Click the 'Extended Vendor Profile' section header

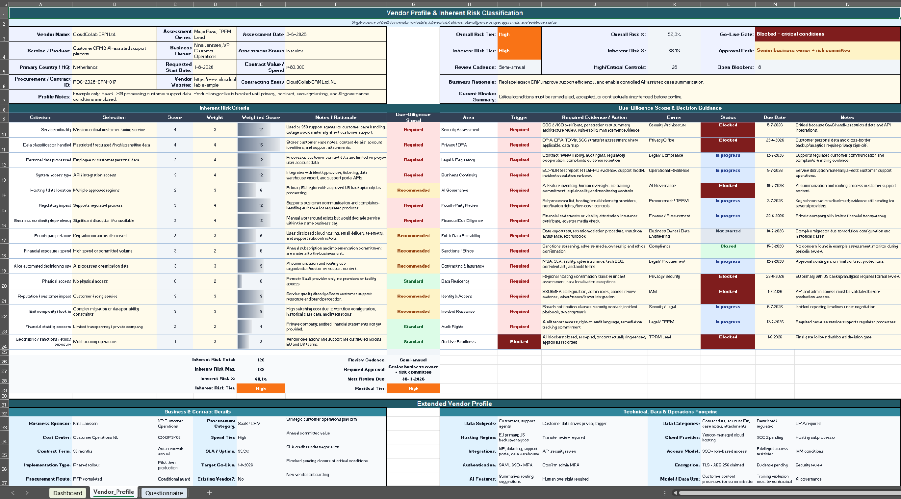click(x=454, y=404)
